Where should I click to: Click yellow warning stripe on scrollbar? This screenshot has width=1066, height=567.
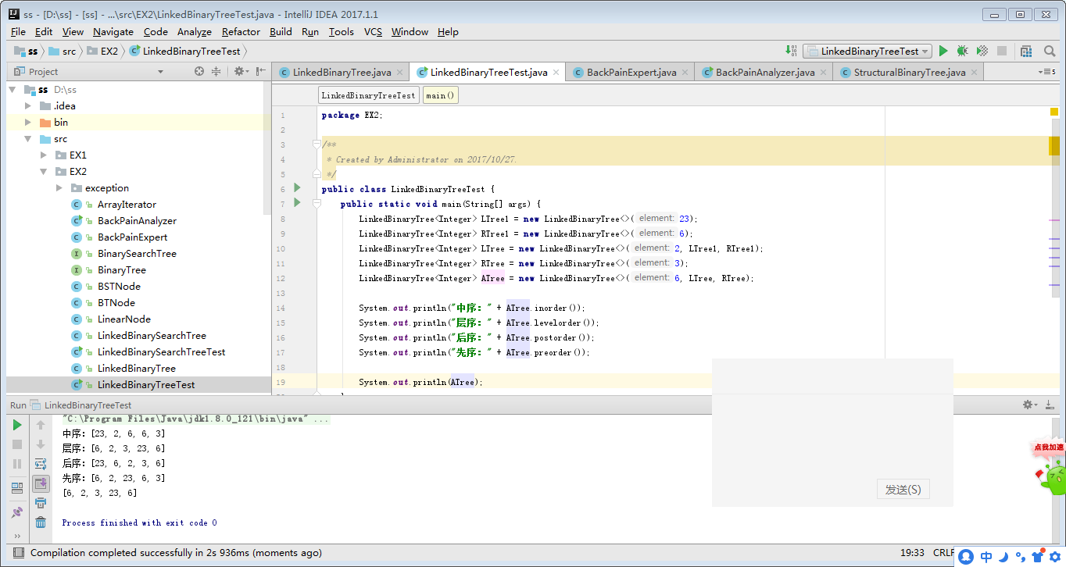tap(1054, 146)
